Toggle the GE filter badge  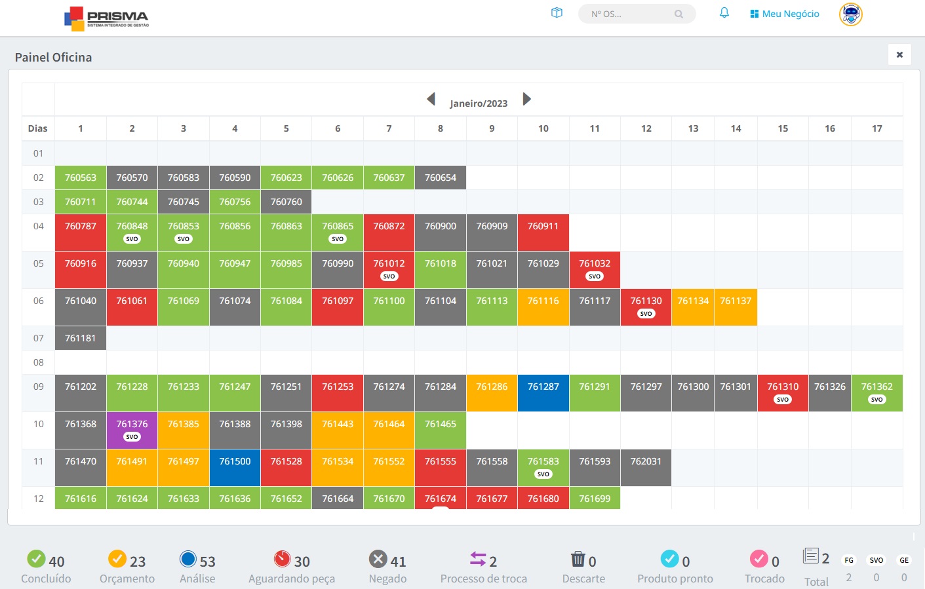pyautogui.click(x=904, y=560)
